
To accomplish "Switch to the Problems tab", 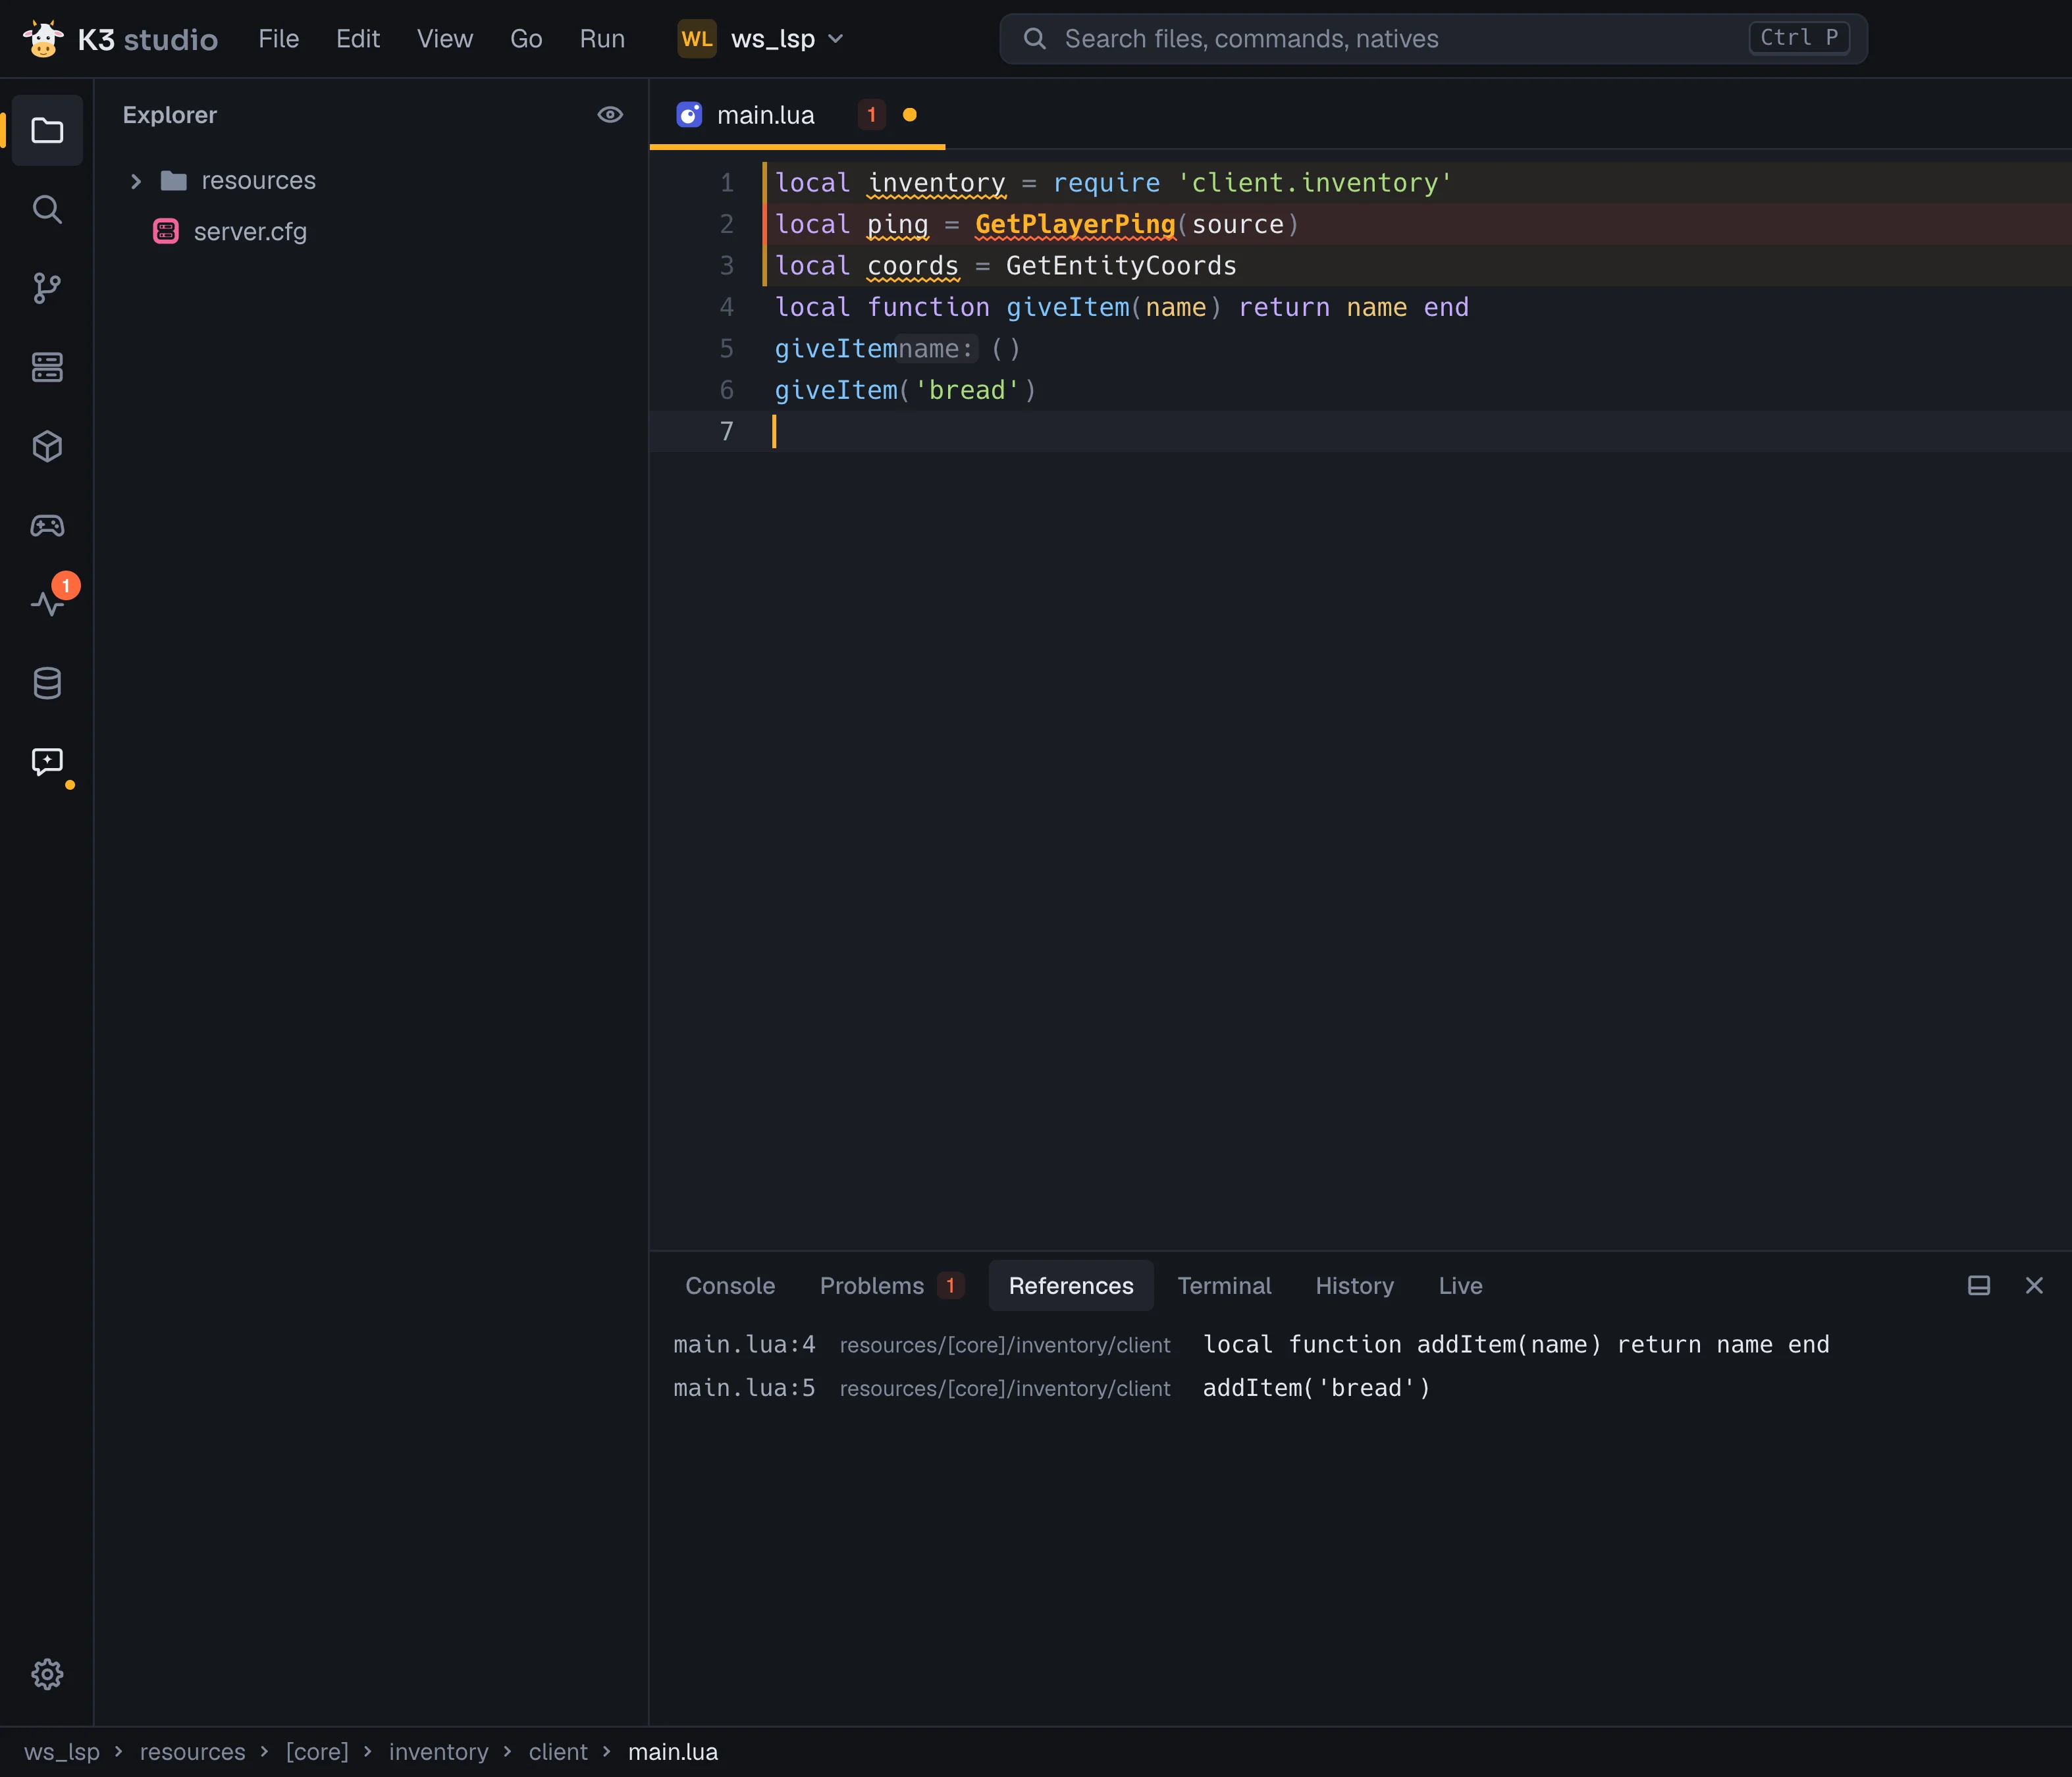I will pyautogui.click(x=891, y=1285).
